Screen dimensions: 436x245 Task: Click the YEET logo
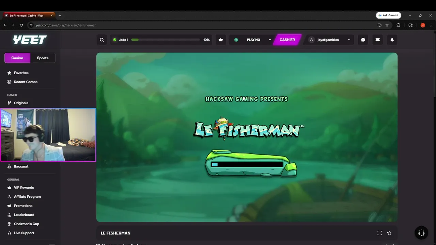(x=30, y=40)
